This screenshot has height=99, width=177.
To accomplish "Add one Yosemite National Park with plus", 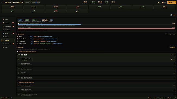I will [x=174, y=60].
